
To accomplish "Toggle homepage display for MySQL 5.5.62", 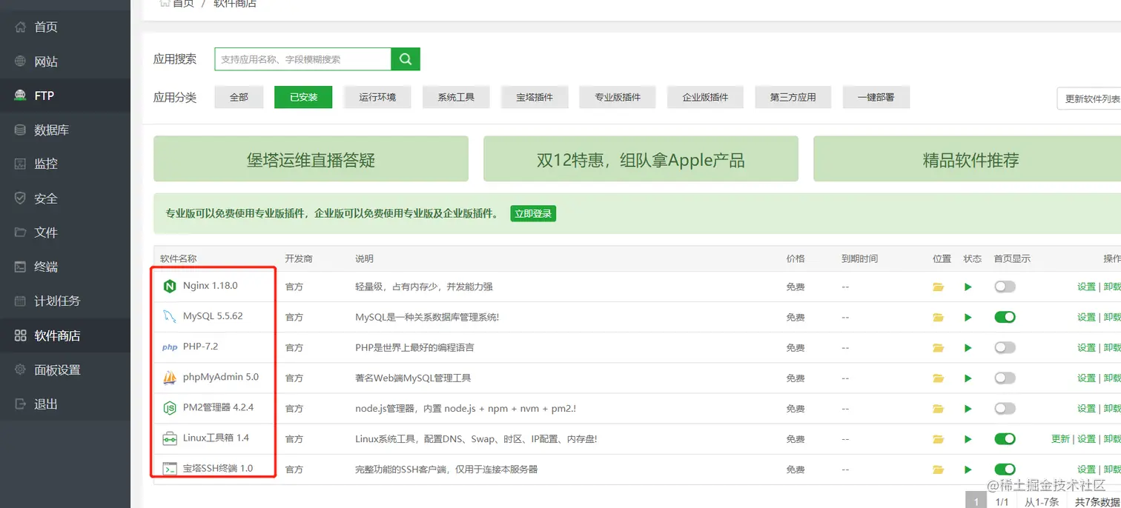I will coord(1005,317).
